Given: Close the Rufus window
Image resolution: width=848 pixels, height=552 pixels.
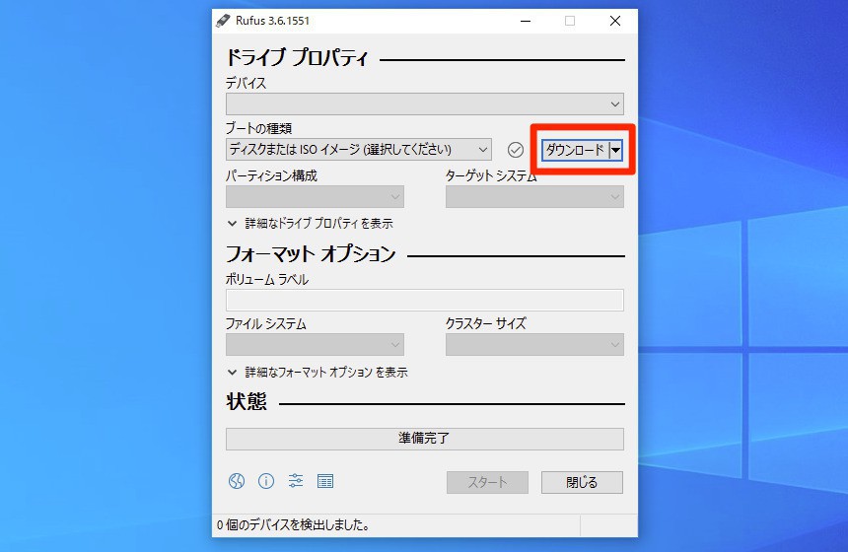Looking at the screenshot, I should click(615, 21).
